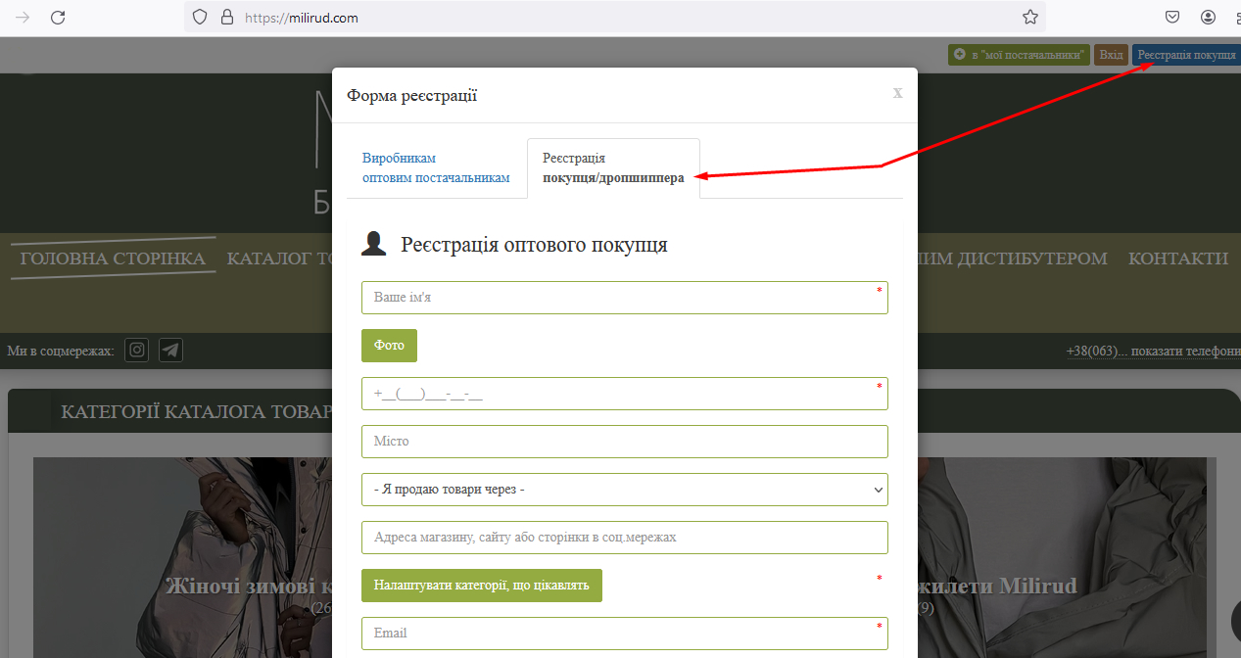Click into the "Місто" city field
Viewport: 1241px width, 658px height.
pos(624,442)
